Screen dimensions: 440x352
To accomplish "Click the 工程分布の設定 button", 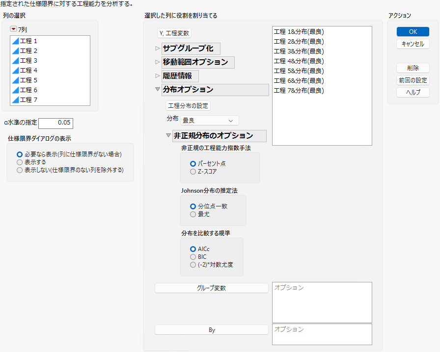I will click(188, 106).
